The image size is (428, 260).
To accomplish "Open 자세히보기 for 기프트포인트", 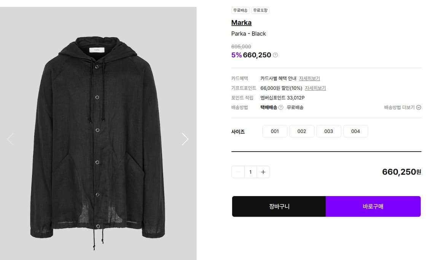I will (315, 88).
